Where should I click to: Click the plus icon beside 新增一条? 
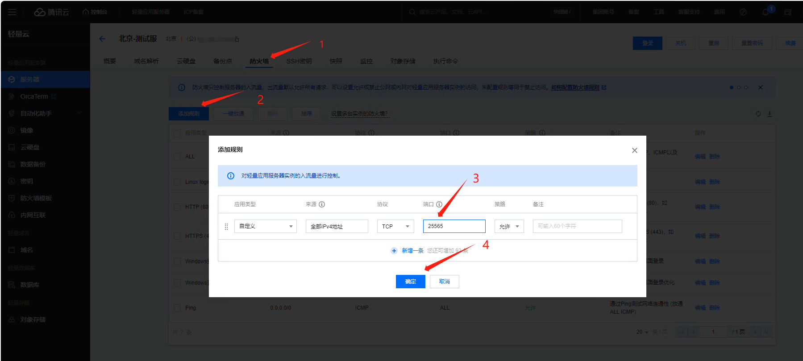(x=394, y=251)
